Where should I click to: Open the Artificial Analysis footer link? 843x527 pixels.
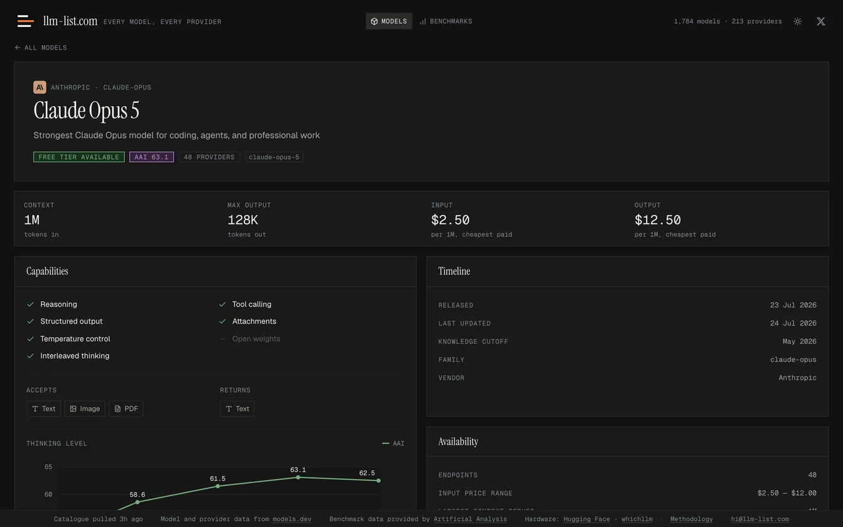pos(470,519)
